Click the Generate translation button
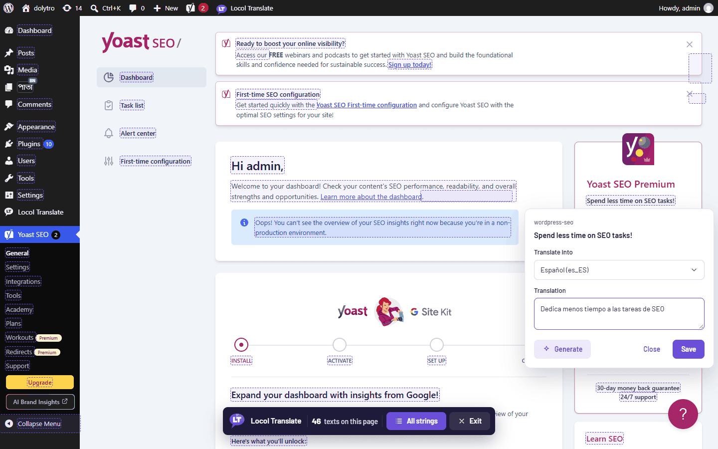This screenshot has height=449, width=718. (x=562, y=349)
